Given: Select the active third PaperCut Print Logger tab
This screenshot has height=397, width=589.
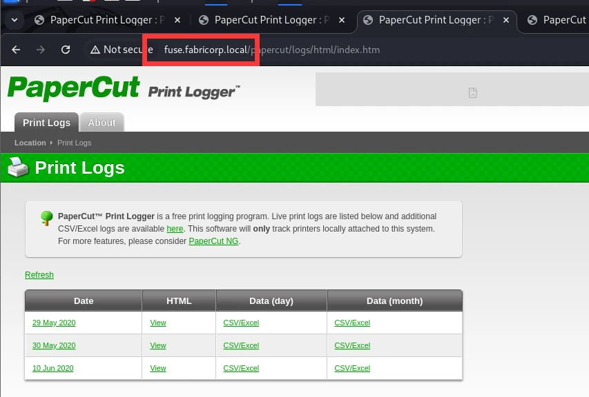Looking at the screenshot, I should tap(436, 20).
